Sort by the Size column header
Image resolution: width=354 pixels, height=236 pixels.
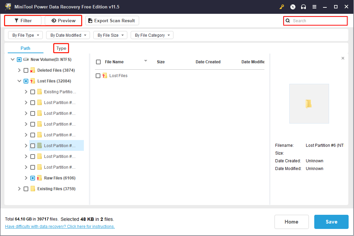pos(161,62)
